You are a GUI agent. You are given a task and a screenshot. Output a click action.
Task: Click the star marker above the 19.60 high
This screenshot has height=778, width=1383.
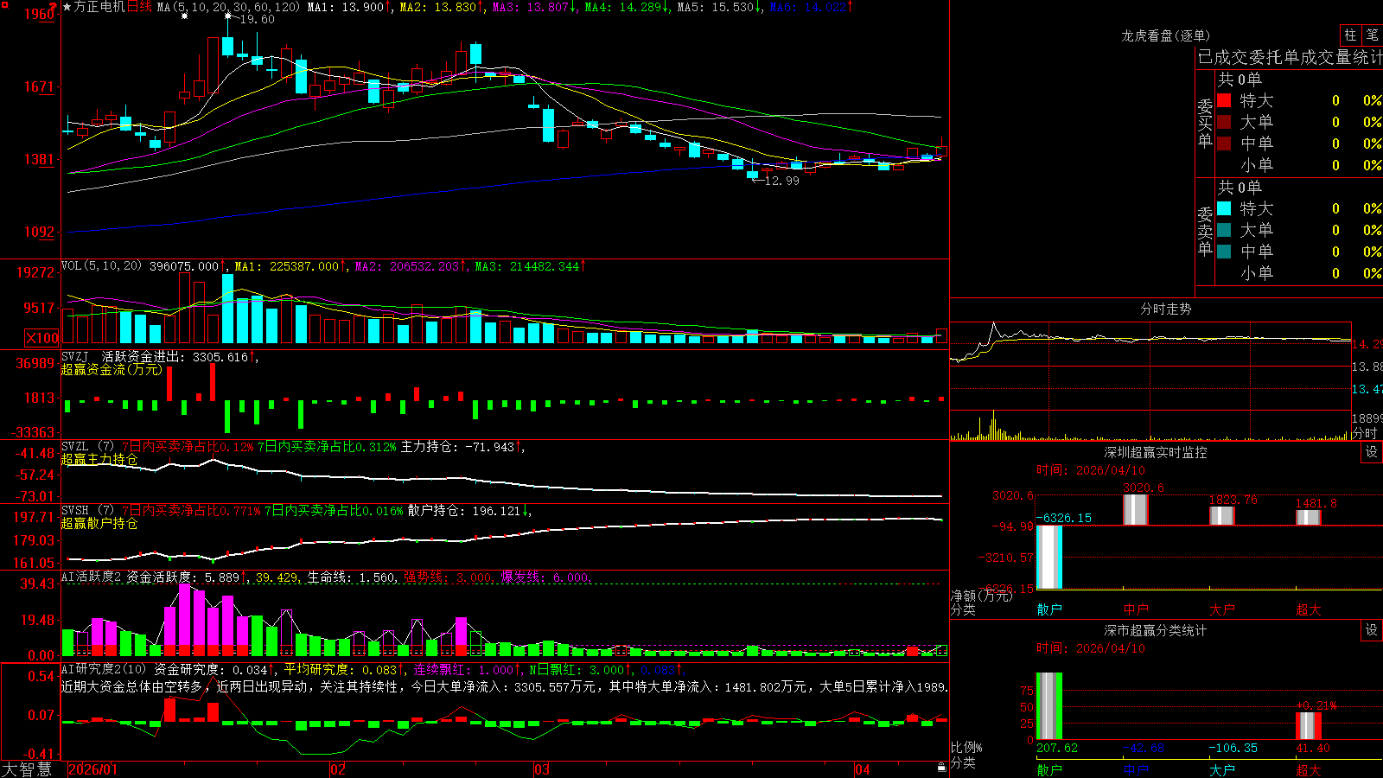coord(228,16)
